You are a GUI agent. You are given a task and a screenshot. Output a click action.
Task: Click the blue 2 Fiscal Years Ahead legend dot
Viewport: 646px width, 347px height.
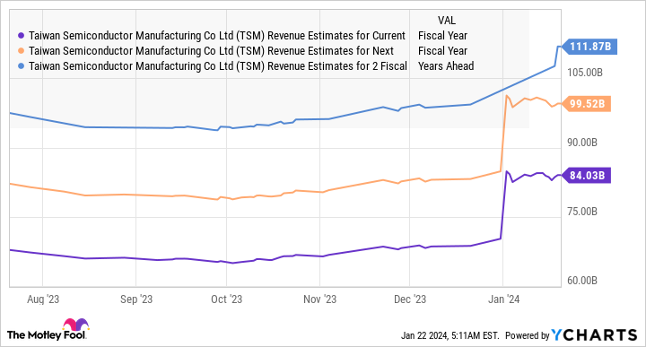[22, 65]
